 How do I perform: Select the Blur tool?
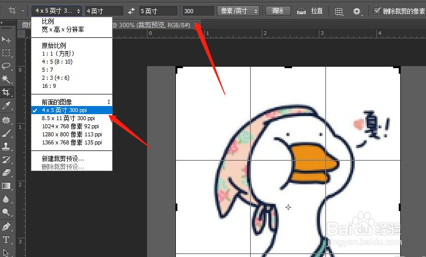(x=6, y=199)
